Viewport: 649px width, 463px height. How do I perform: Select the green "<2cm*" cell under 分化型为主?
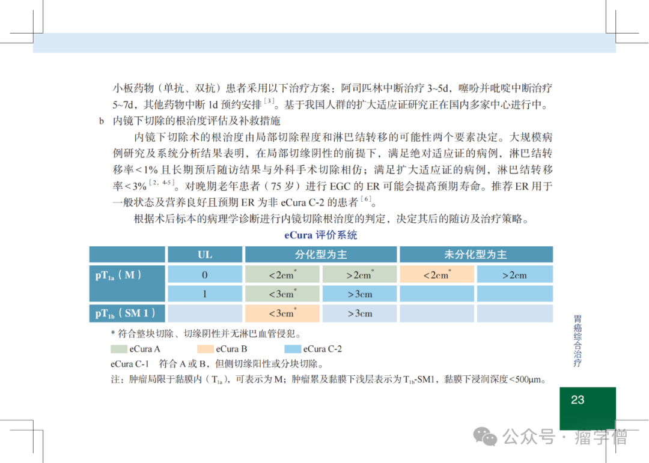click(282, 274)
